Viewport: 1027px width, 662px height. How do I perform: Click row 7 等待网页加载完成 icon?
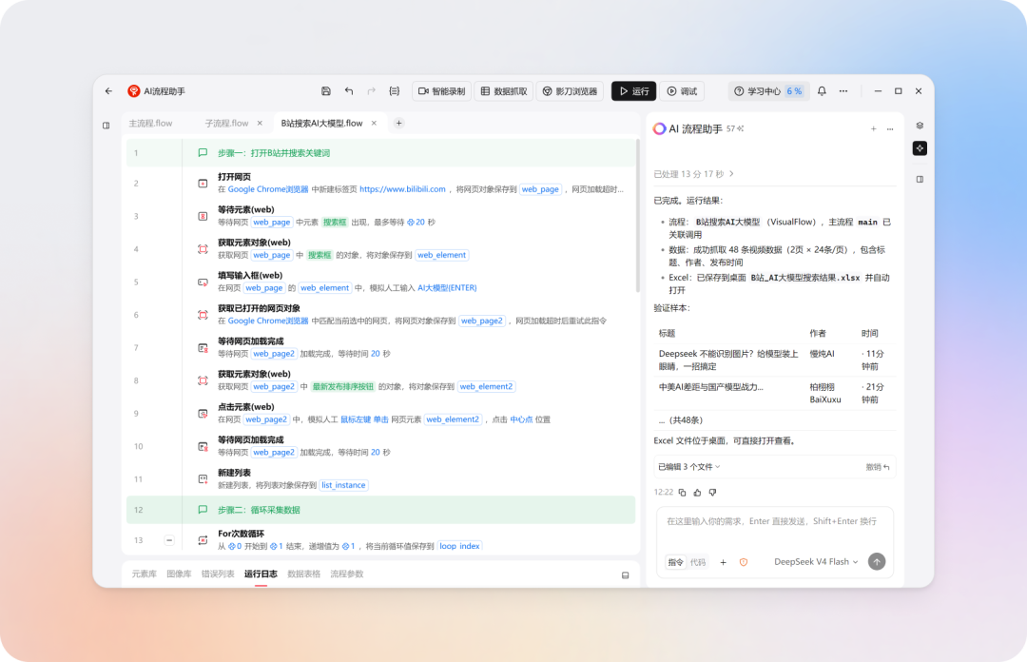tap(203, 348)
